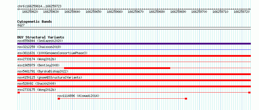Click ruler position 166259670
This screenshot has width=259, height=110.
136,12
